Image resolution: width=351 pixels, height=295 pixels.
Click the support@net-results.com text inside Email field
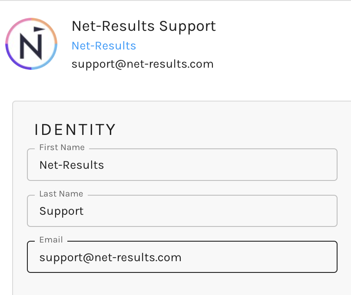click(x=110, y=258)
